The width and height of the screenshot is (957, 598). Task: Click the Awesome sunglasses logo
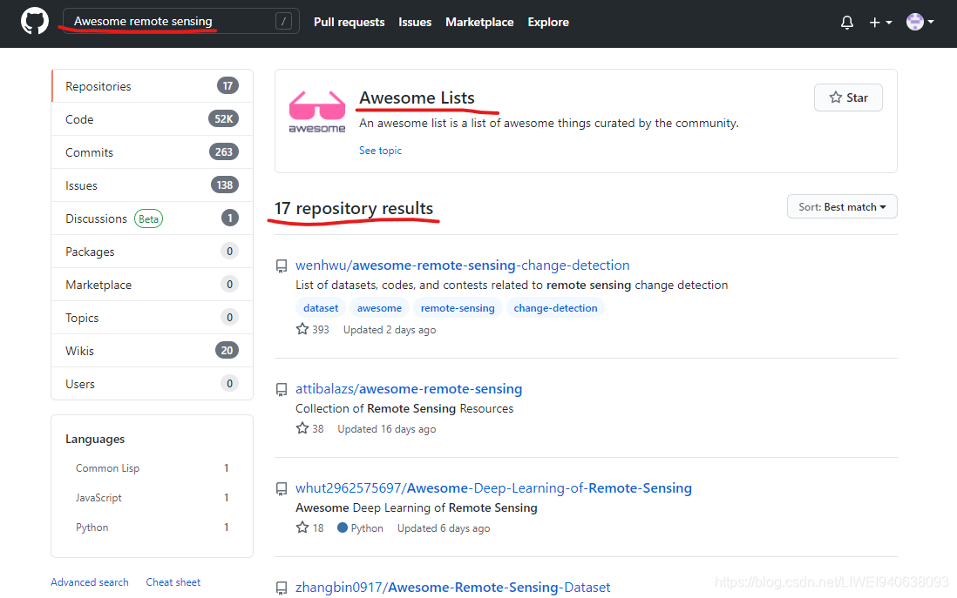point(316,112)
